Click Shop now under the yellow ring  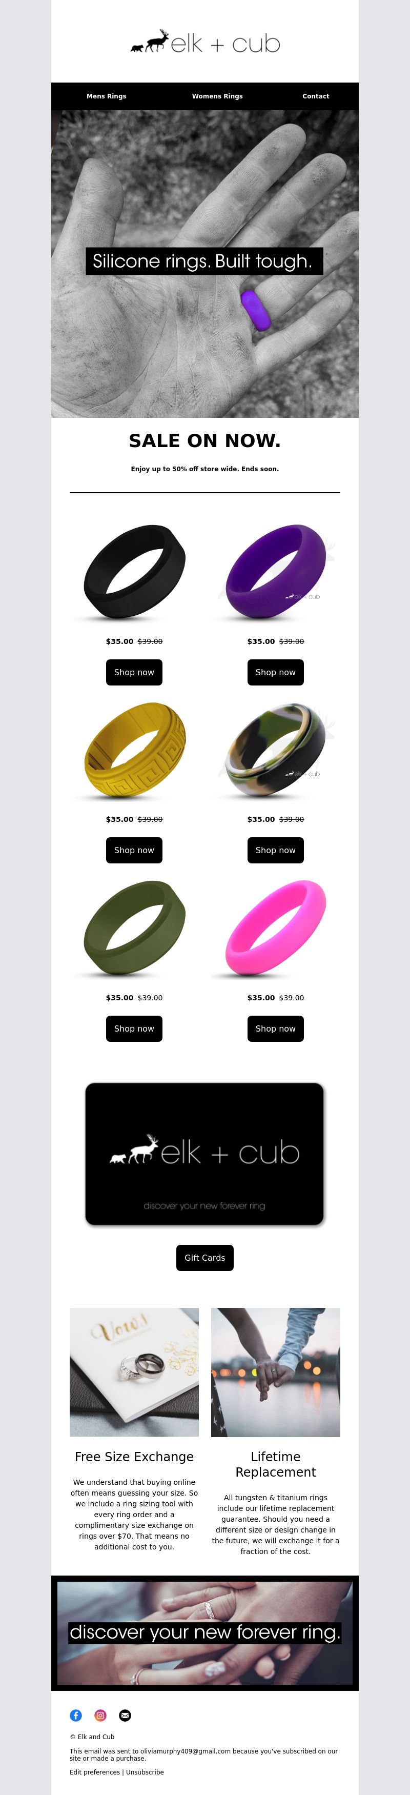pos(134,850)
